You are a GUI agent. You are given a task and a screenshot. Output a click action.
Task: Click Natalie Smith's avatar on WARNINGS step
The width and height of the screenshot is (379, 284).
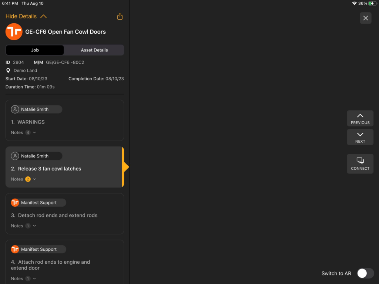[15, 109]
